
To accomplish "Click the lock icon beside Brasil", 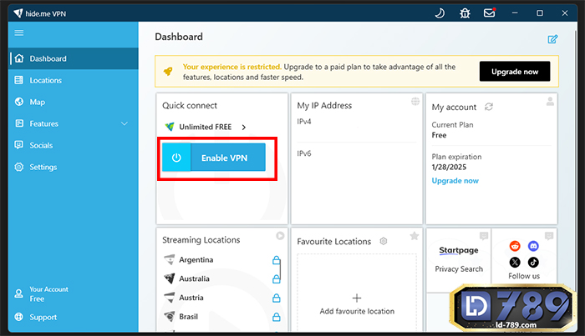I will pos(276,317).
